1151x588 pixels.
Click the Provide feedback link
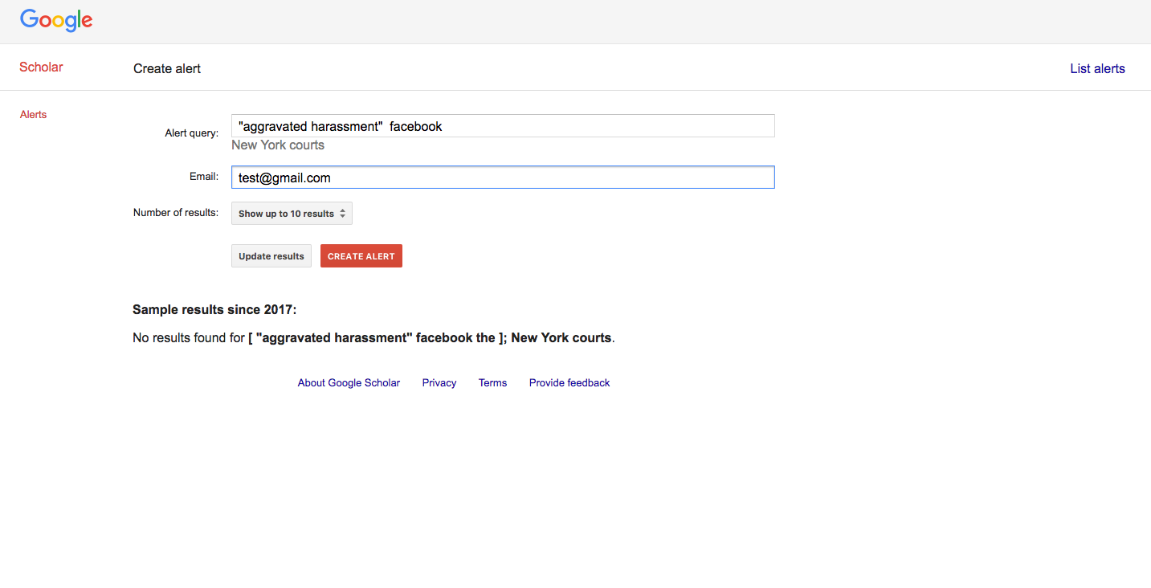point(569,382)
